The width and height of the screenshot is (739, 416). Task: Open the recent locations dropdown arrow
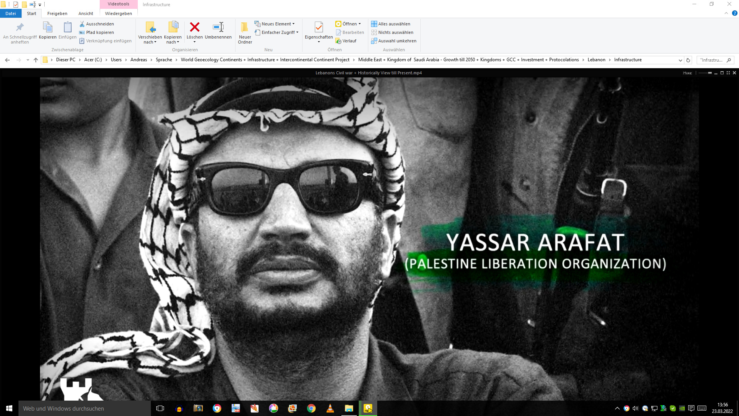tap(28, 60)
